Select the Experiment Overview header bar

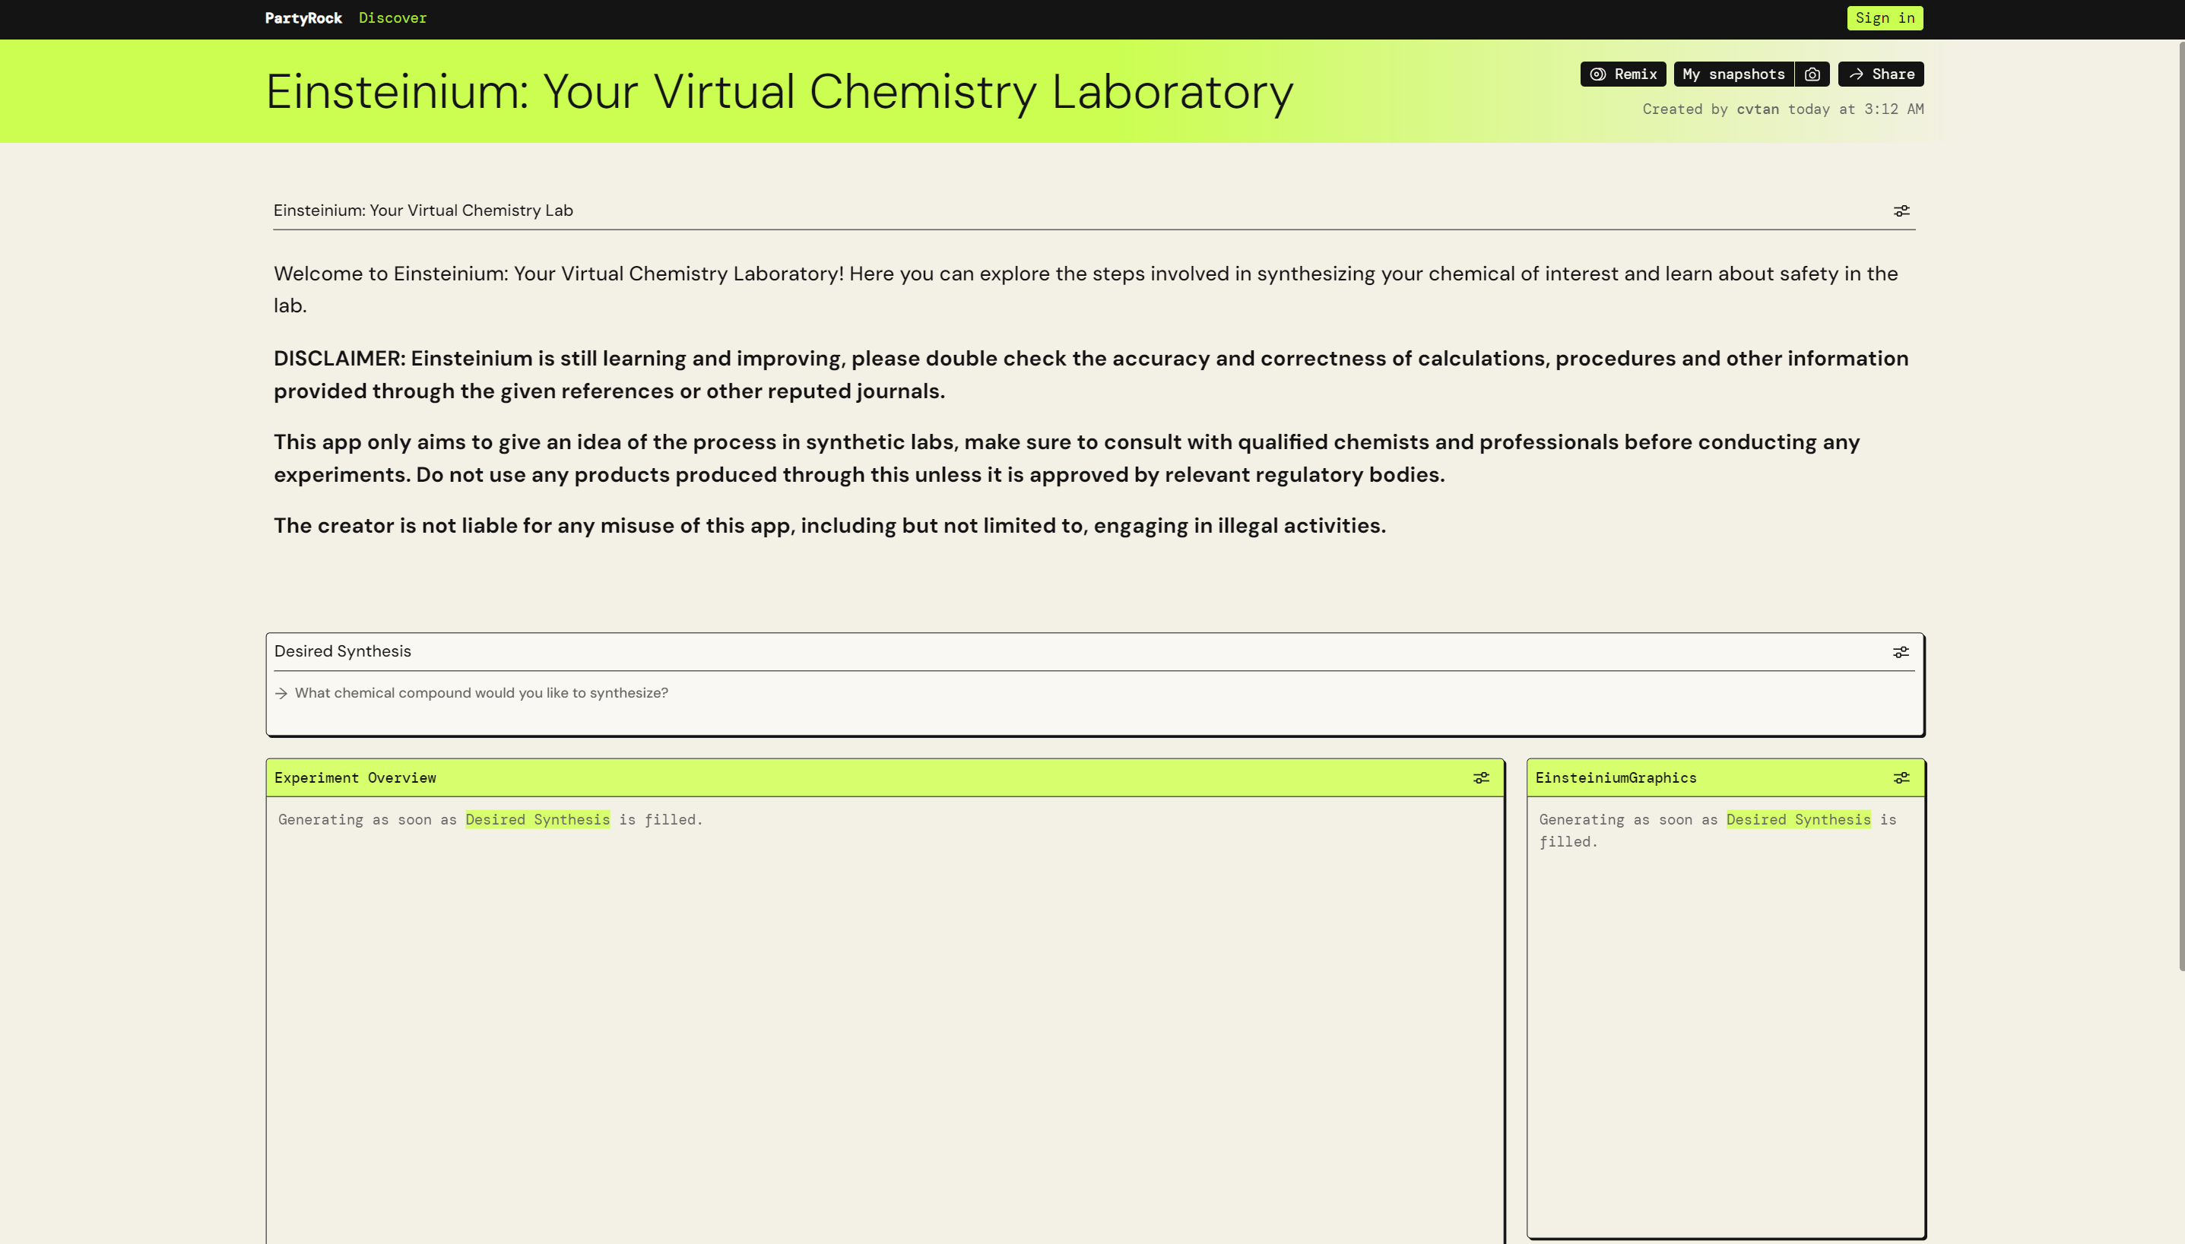coord(855,777)
